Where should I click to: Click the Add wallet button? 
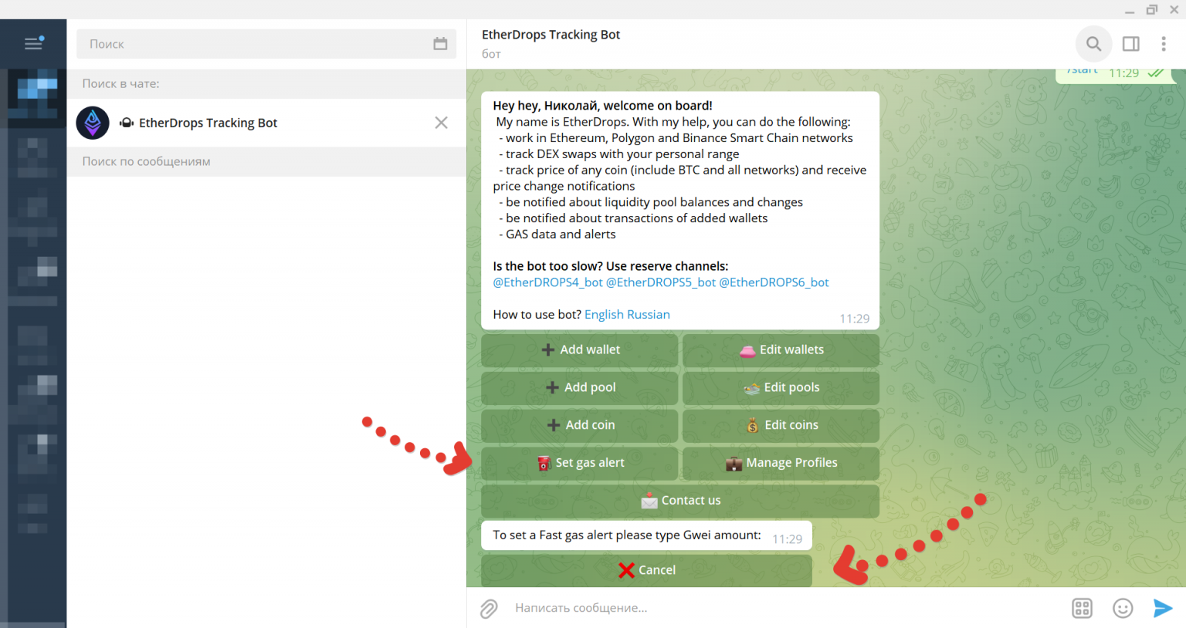pos(580,350)
